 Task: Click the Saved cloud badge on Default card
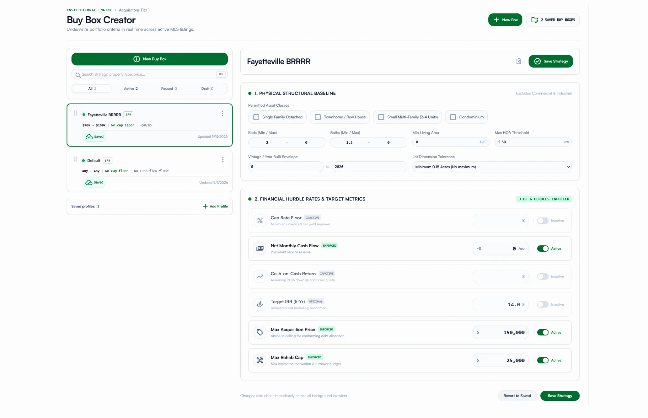coord(94,183)
